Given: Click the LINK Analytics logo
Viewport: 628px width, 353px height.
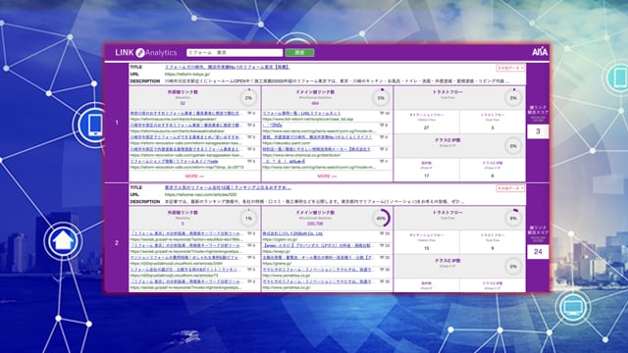Looking at the screenshot, I should tap(146, 52).
